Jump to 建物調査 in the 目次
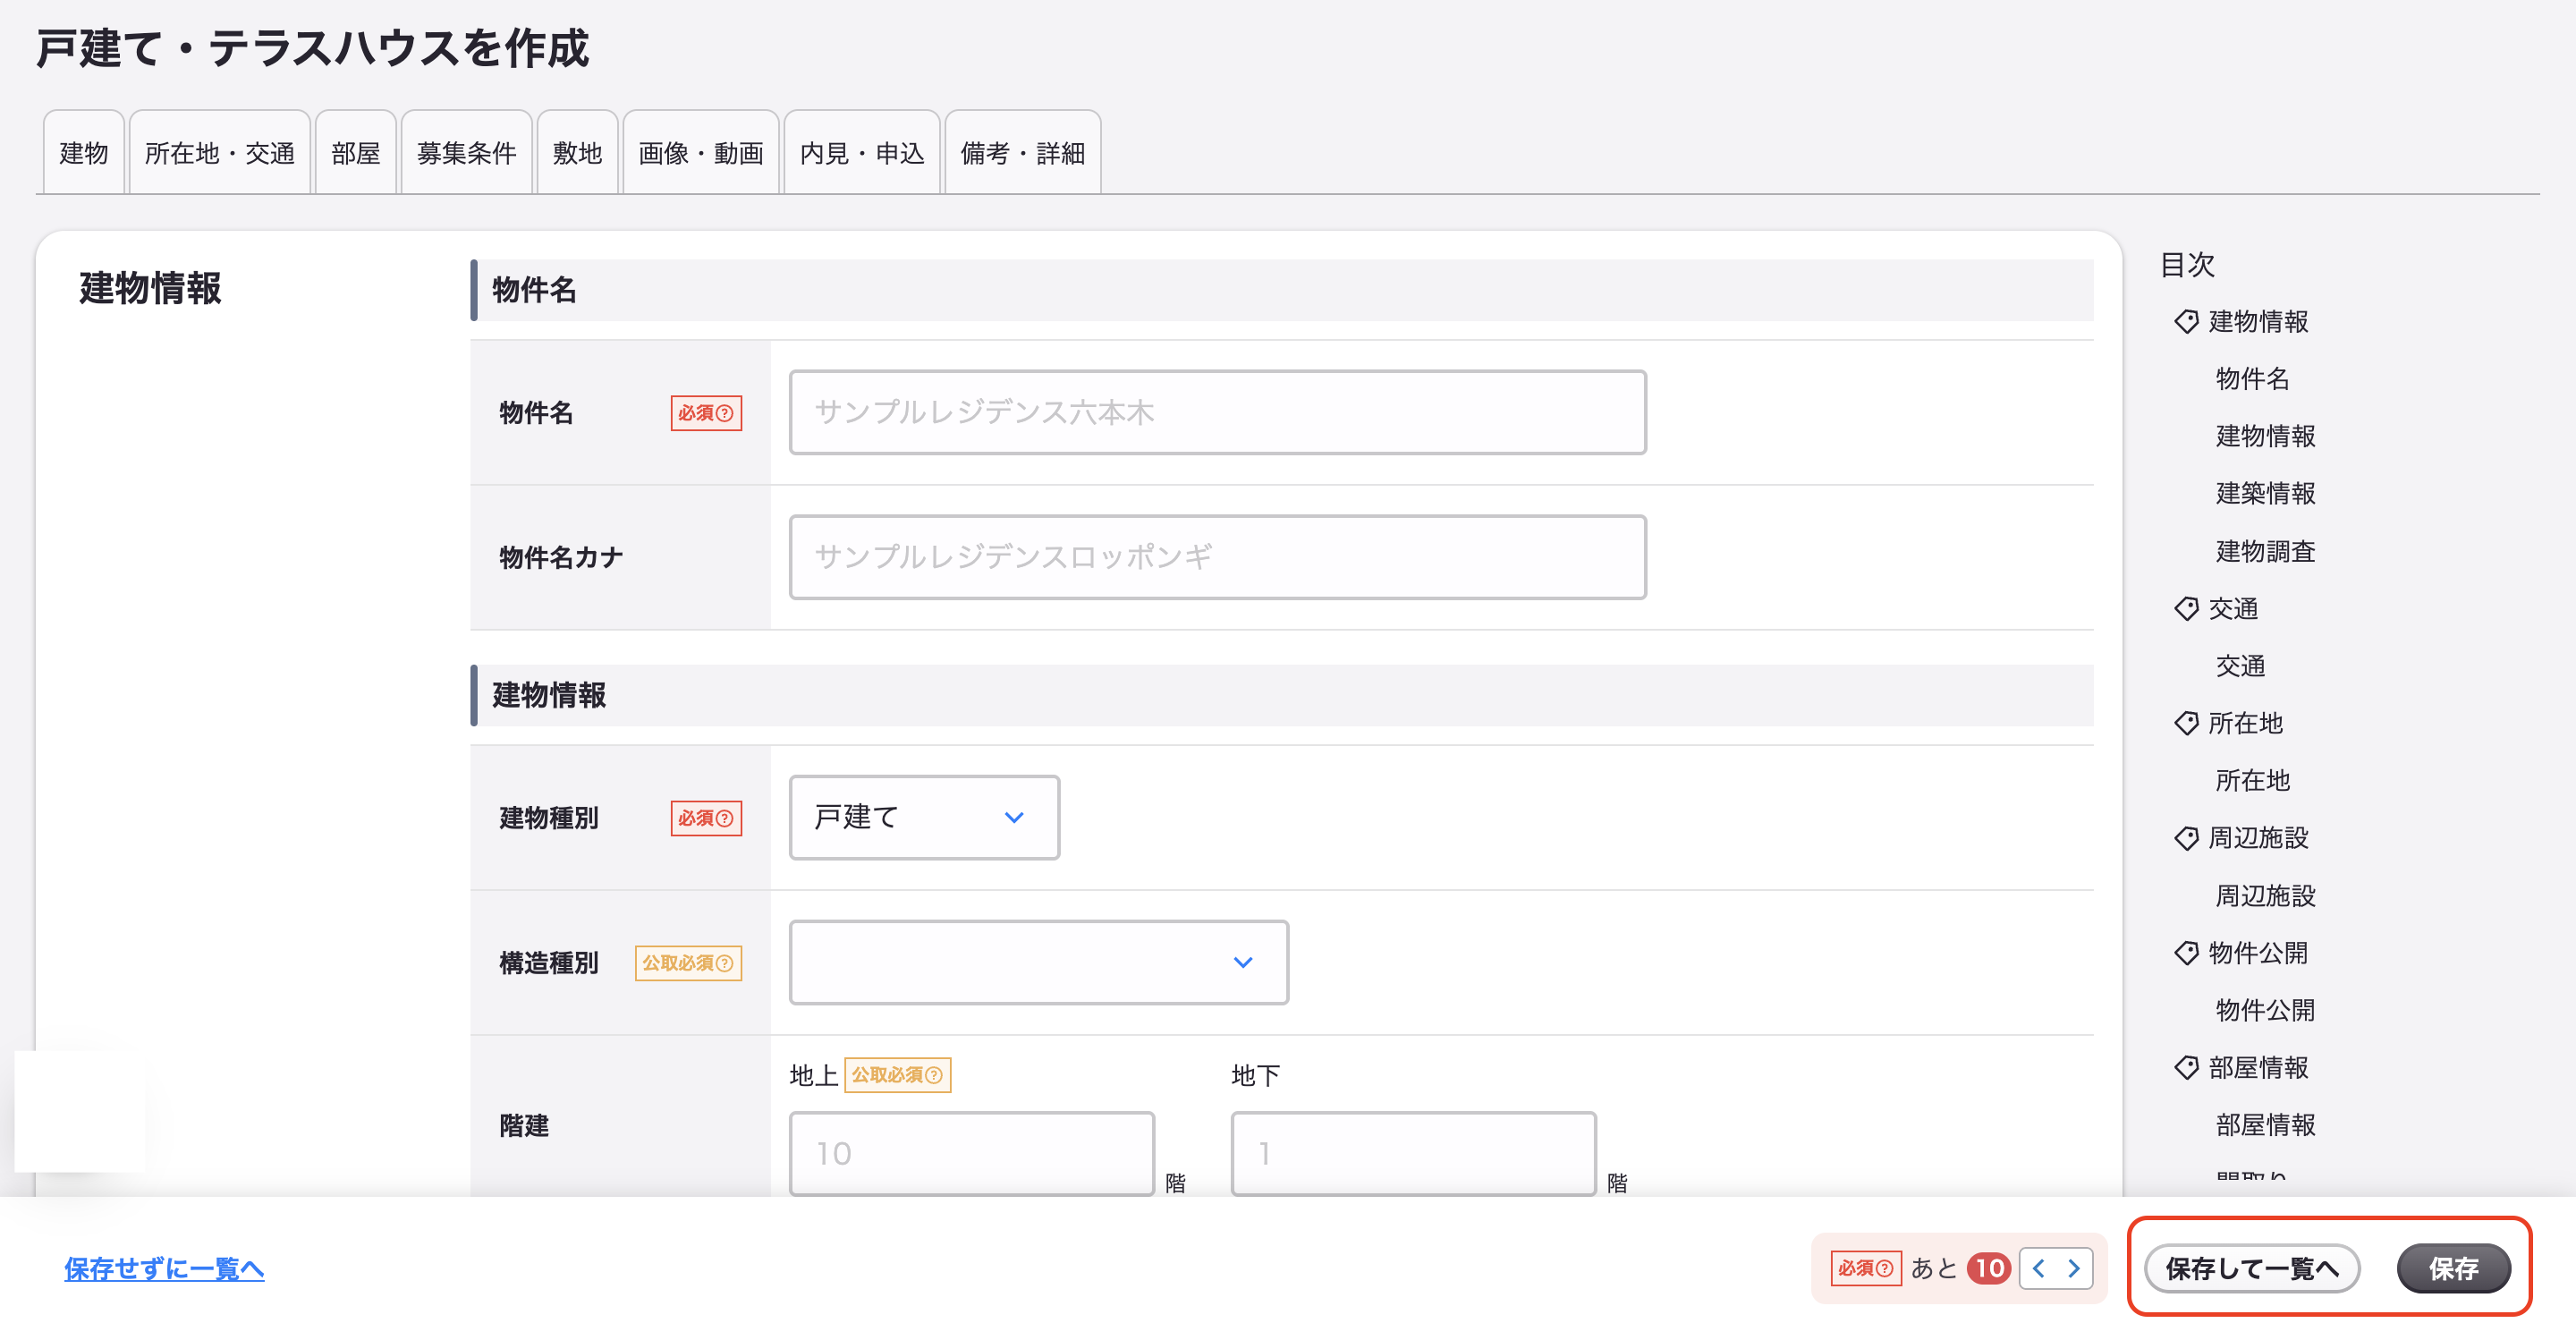2576x1340 pixels. (2265, 551)
